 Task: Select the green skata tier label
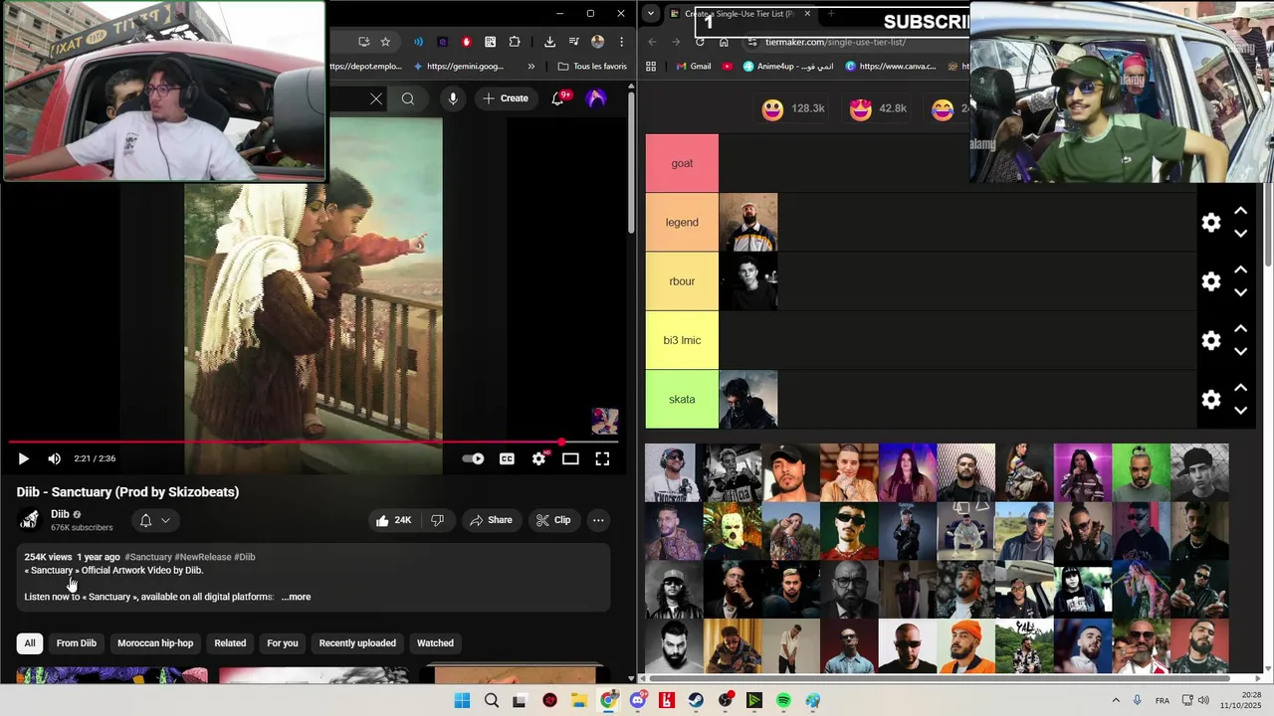[682, 399]
